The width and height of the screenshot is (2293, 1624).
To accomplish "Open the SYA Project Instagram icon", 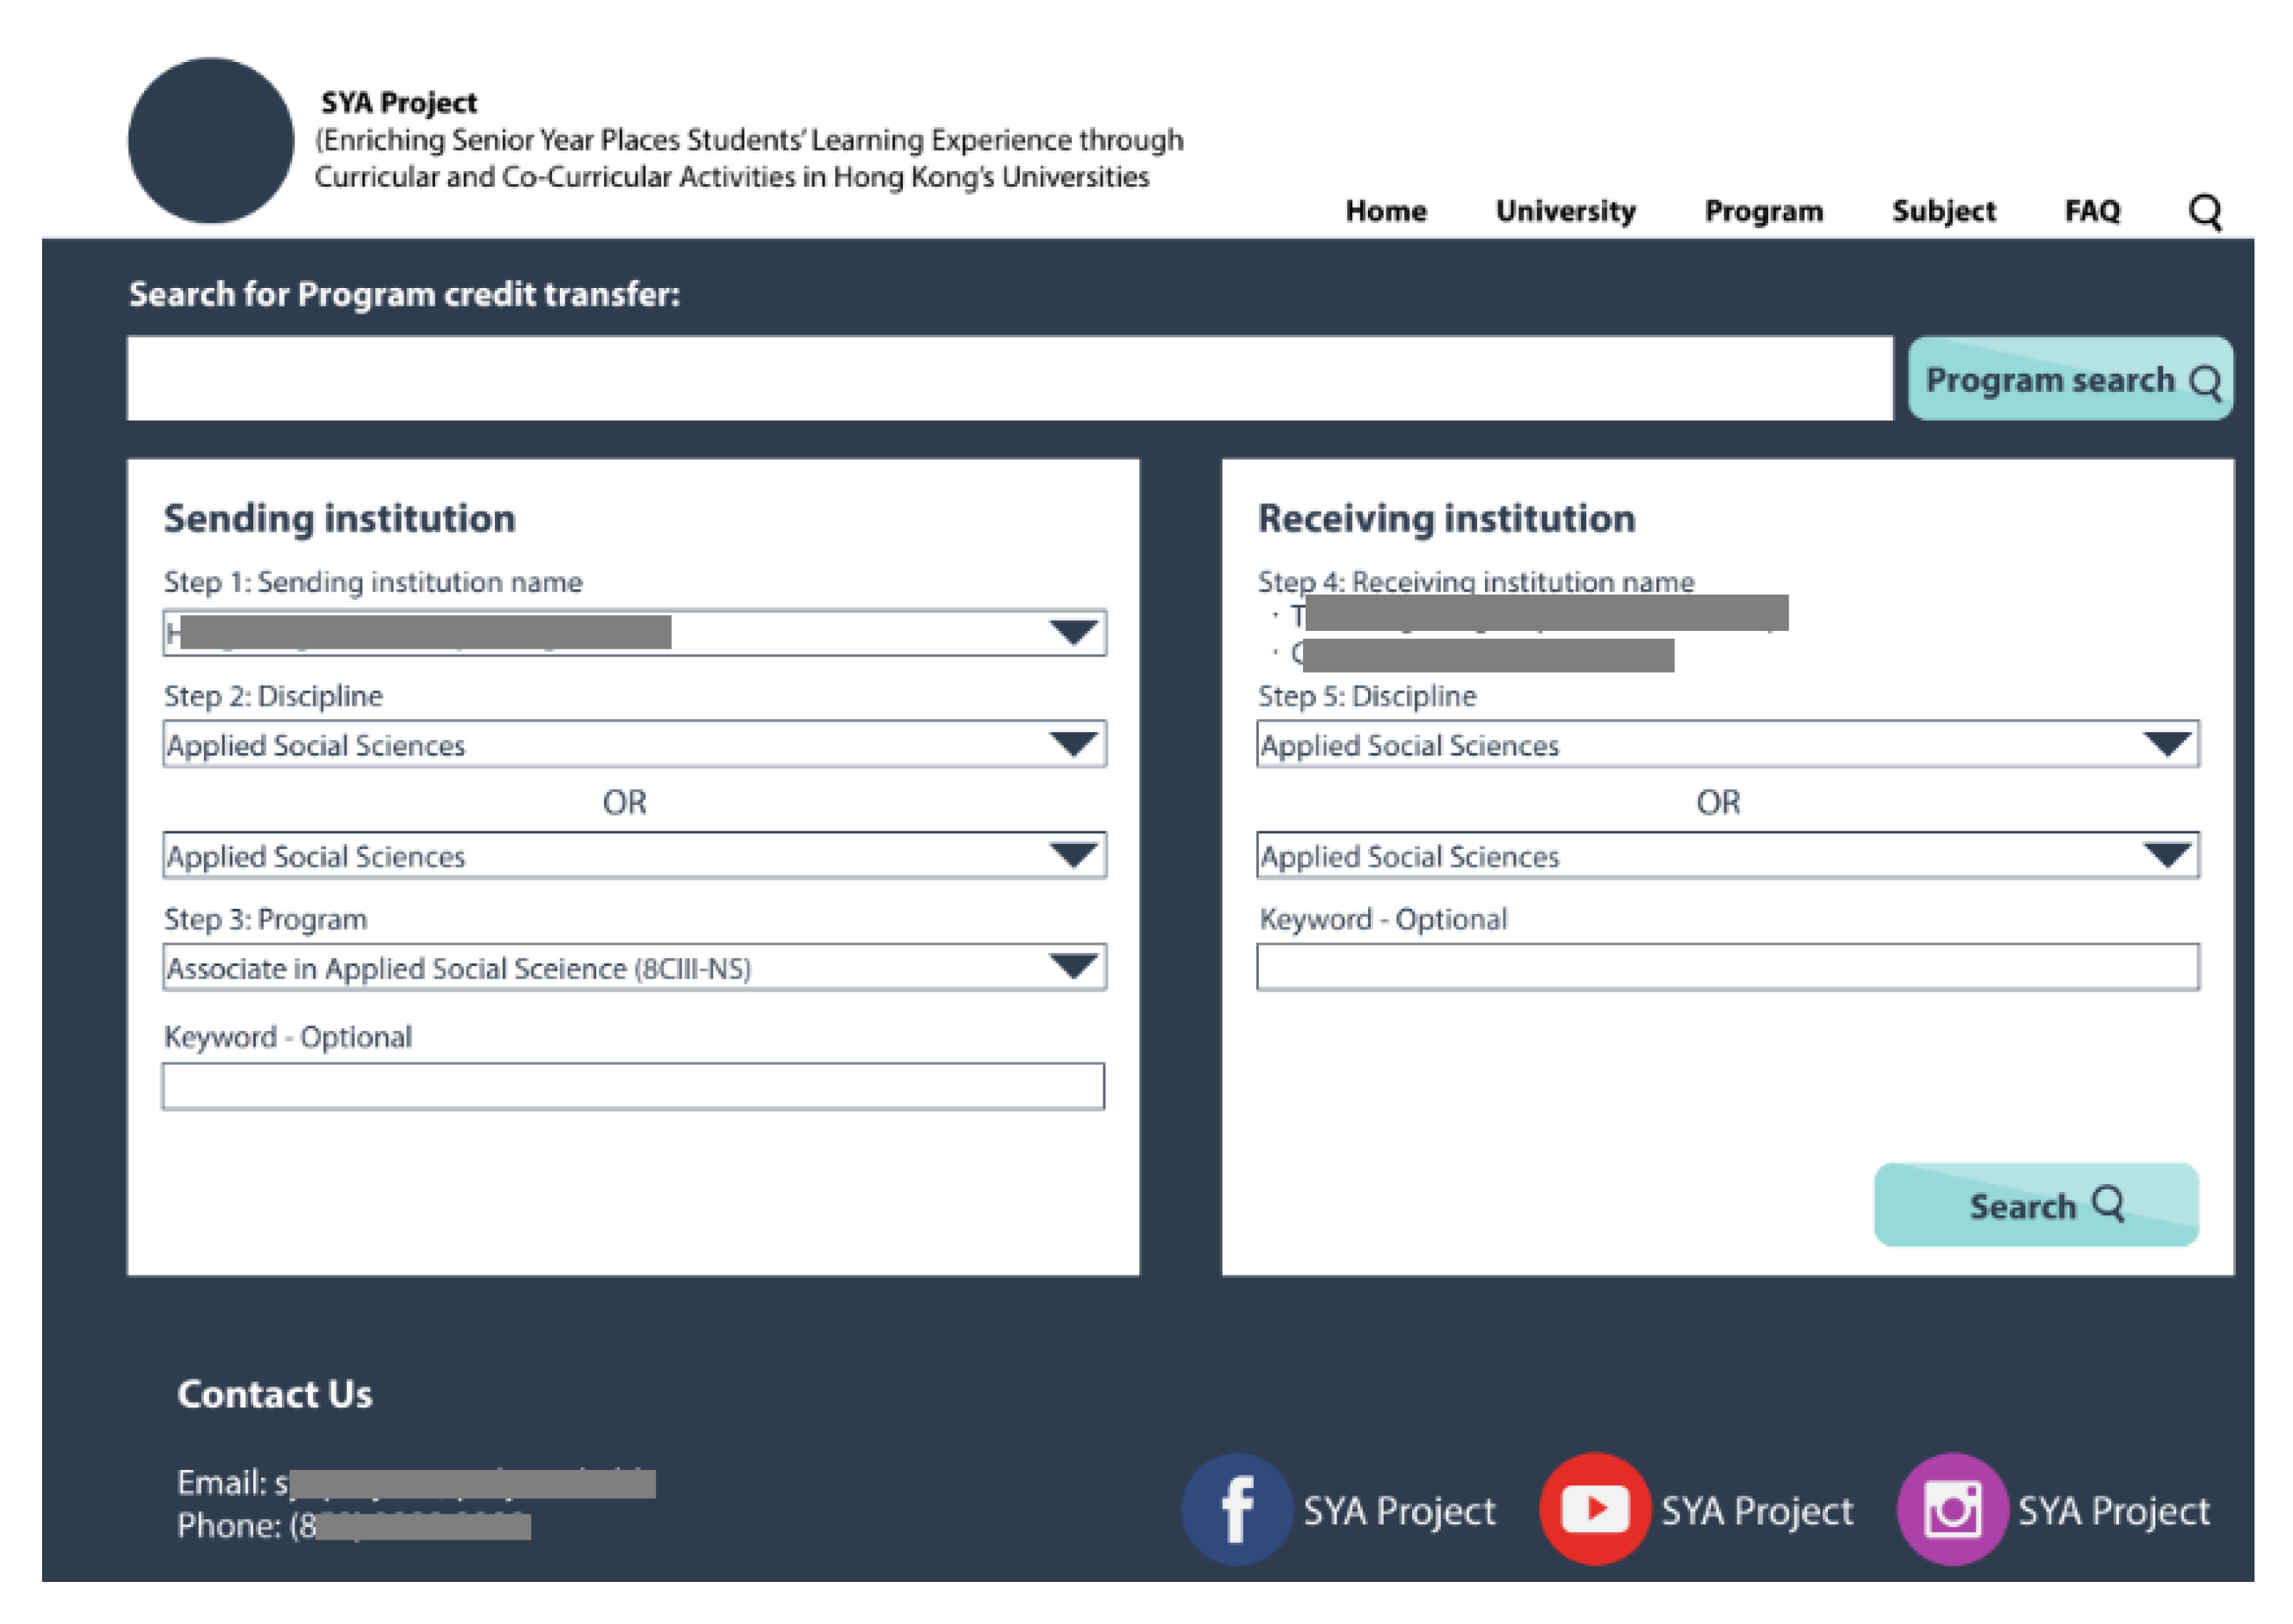I will 1952,1508.
